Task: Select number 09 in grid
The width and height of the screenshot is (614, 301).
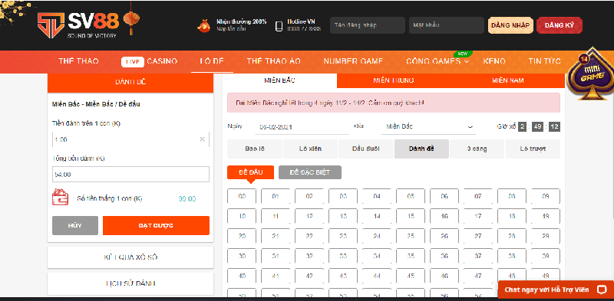Action: 546,196
